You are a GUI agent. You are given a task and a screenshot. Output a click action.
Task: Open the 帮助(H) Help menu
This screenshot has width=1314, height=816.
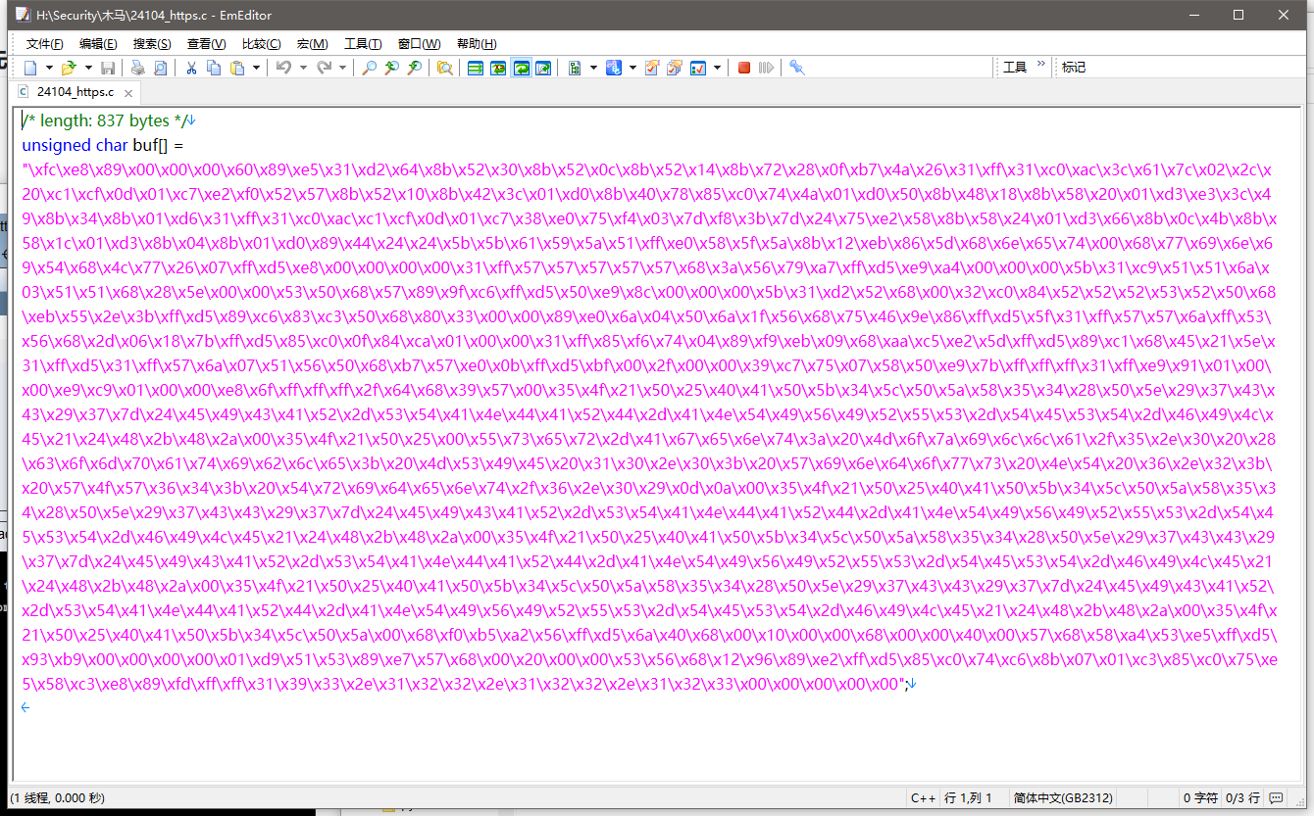[x=477, y=44]
